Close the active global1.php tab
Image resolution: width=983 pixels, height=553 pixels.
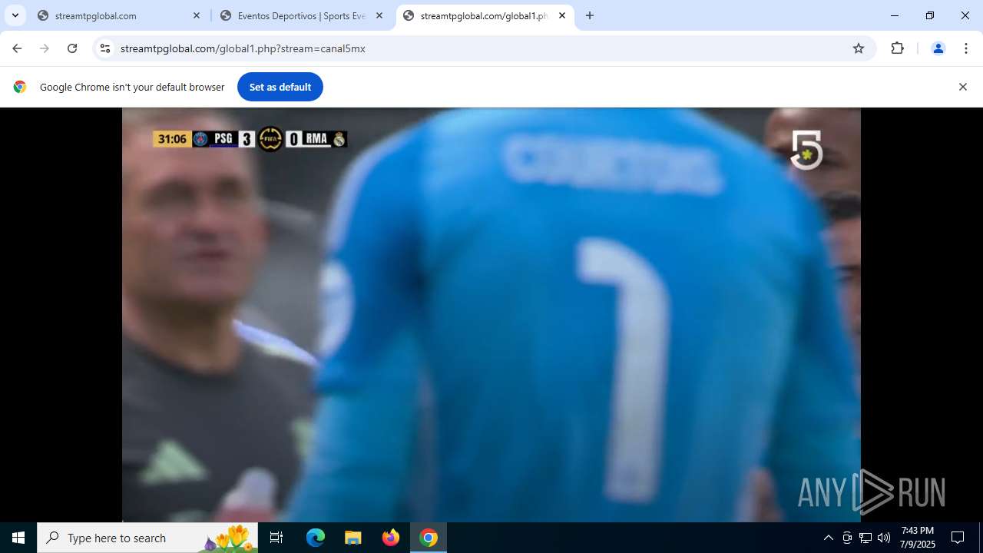tap(562, 15)
